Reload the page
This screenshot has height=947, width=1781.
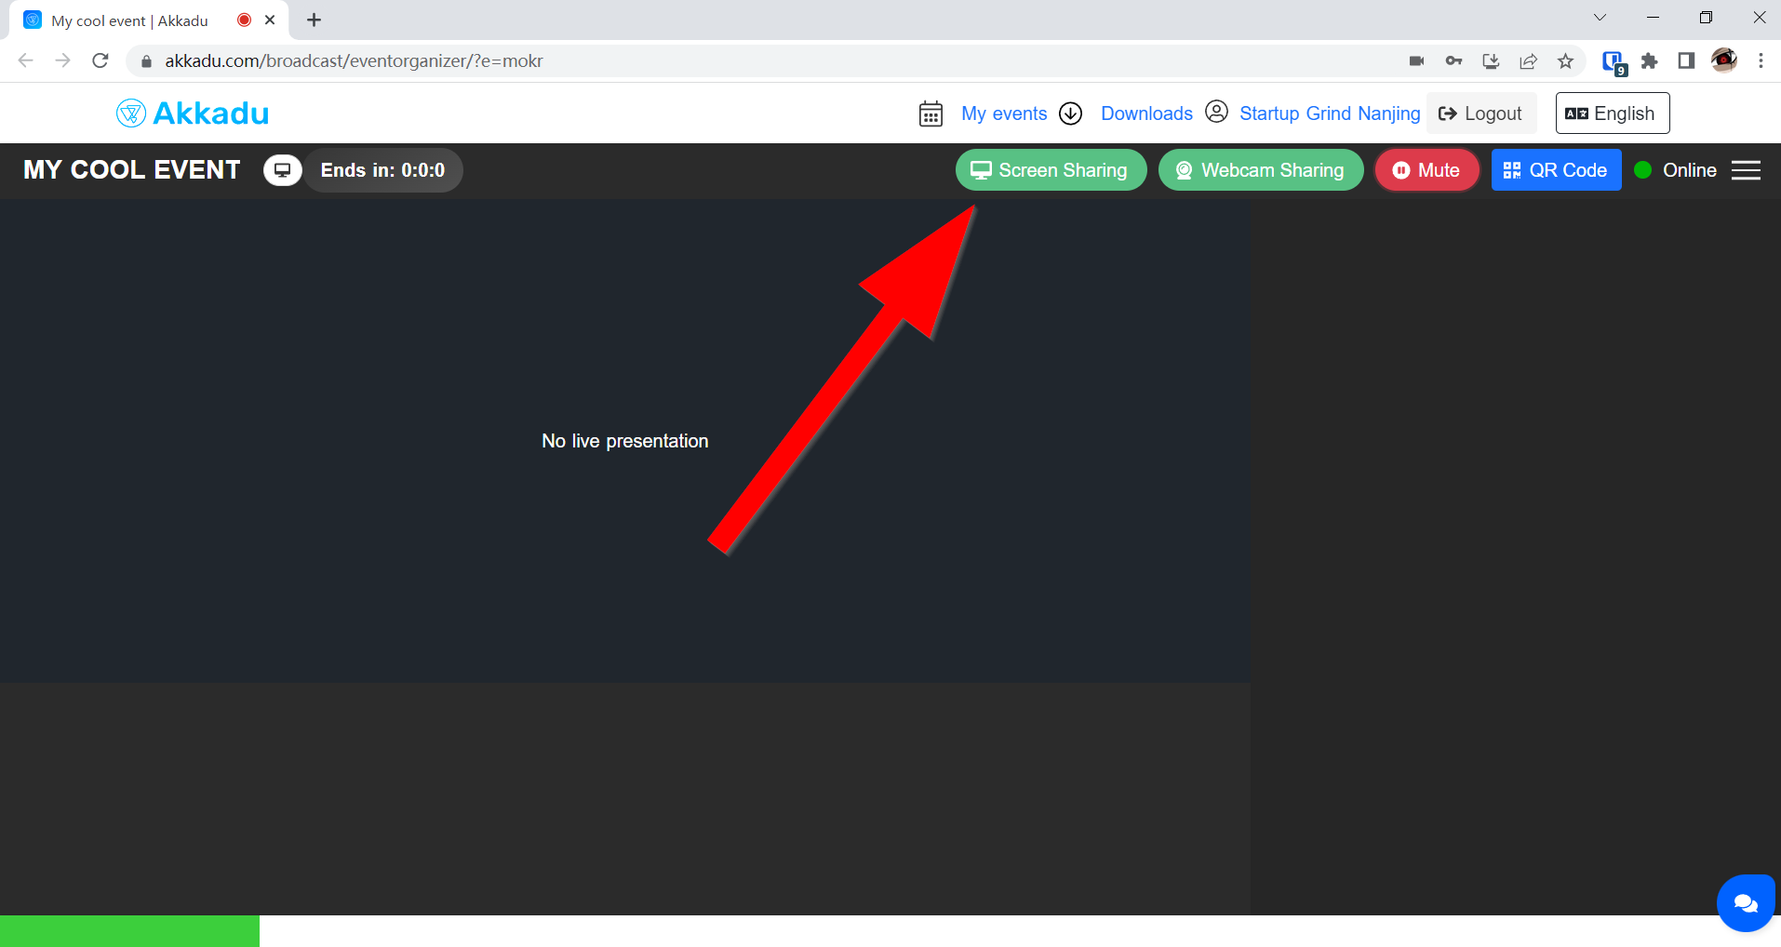coord(100,60)
